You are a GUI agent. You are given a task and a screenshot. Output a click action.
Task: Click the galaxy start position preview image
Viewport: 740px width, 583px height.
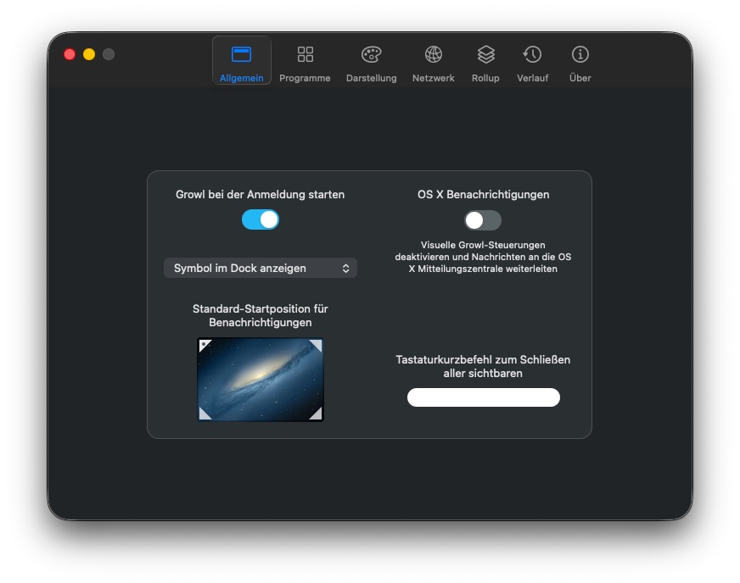(260, 380)
